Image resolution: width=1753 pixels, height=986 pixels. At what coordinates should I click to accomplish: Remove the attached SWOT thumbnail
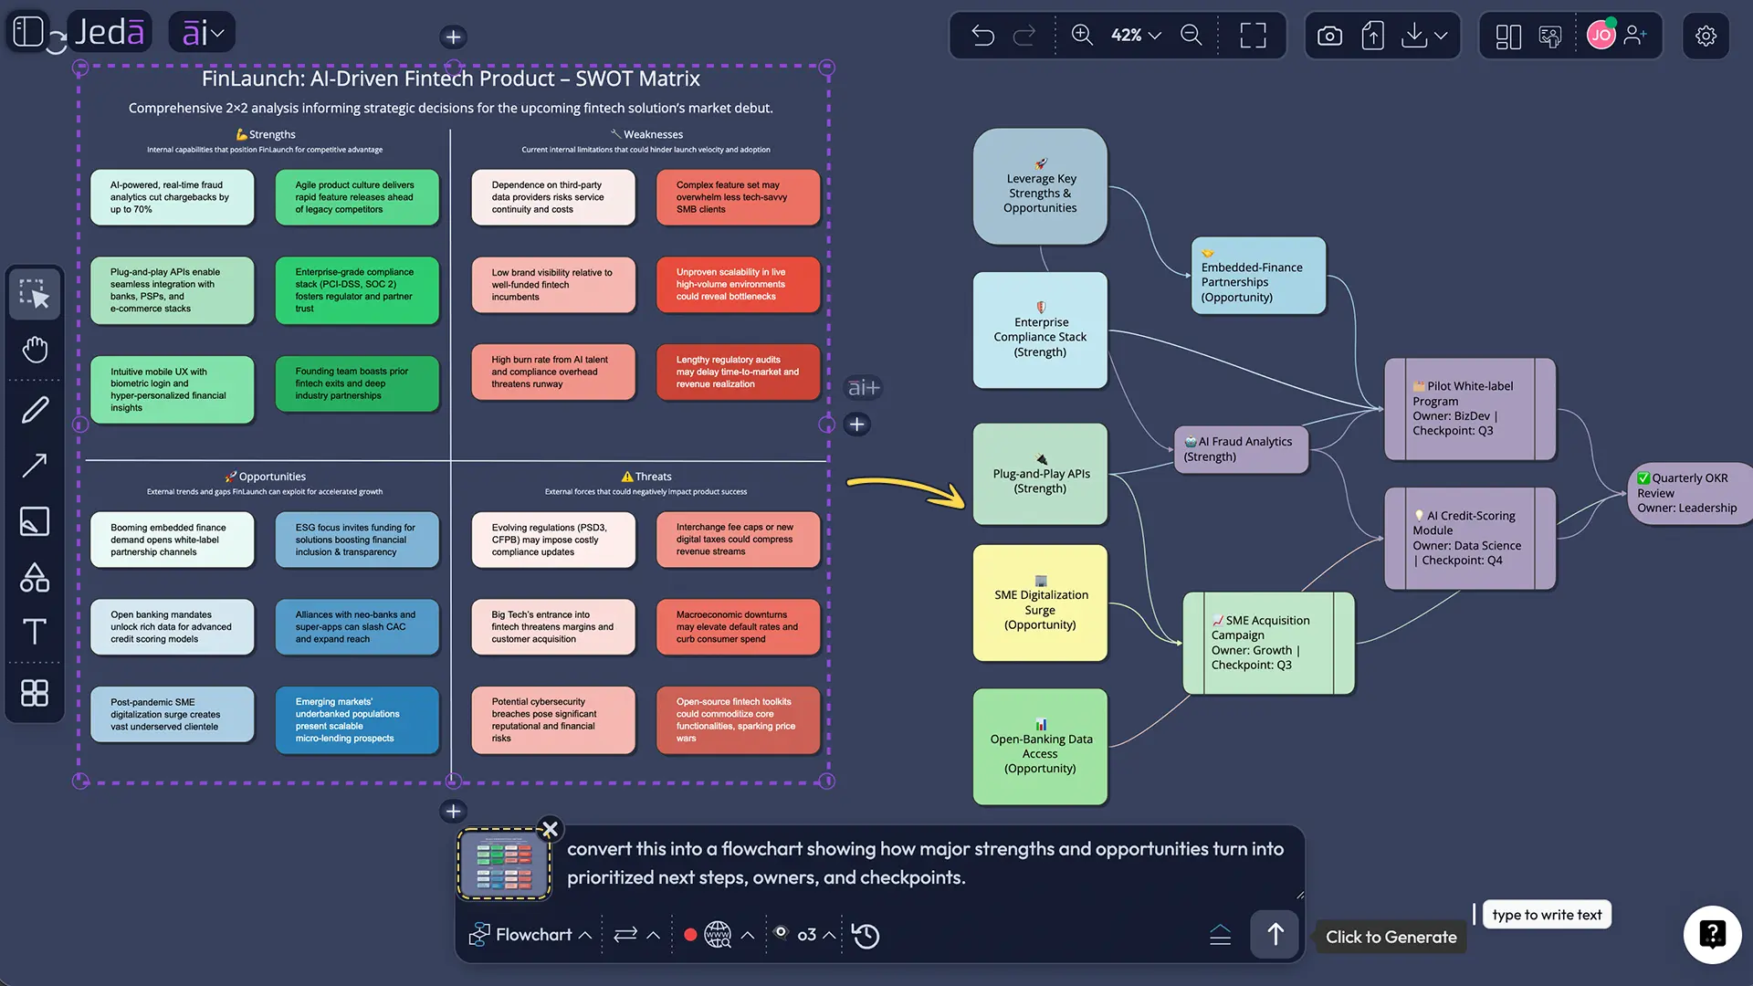tap(550, 829)
